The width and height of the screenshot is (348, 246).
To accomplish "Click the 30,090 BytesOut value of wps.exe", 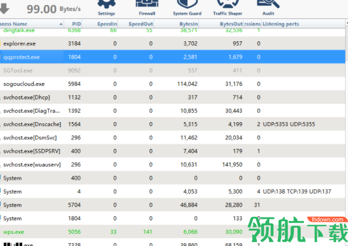I will point(233,232).
